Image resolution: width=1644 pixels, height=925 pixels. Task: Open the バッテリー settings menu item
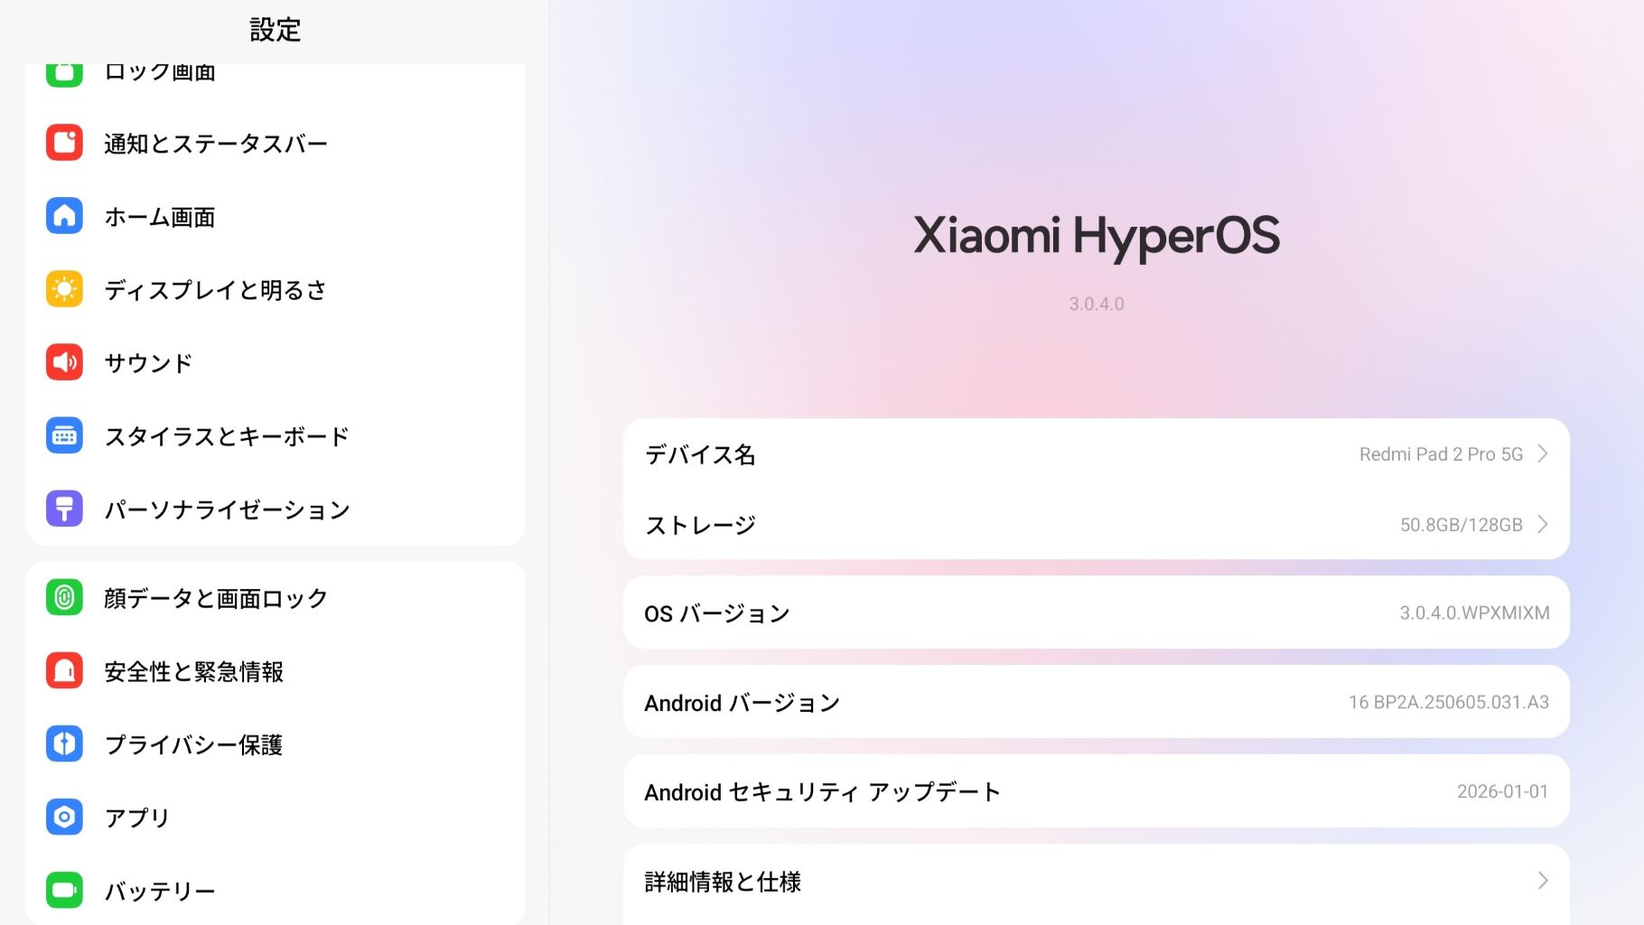[x=160, y=891]
